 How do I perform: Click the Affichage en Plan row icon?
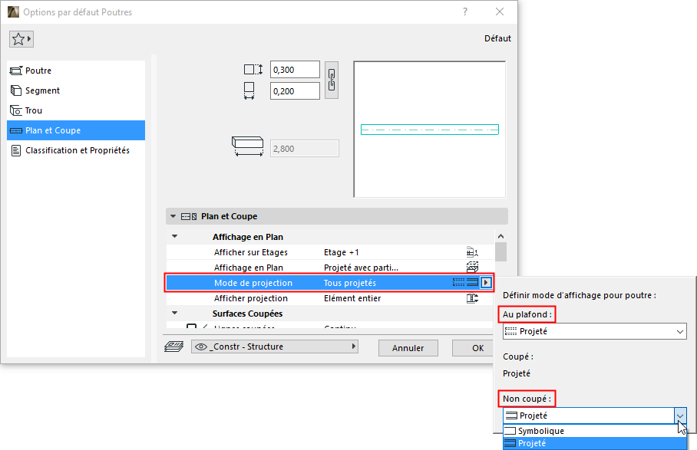(472, 267)
